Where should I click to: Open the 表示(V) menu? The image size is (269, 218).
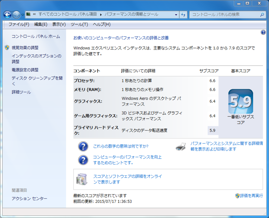59,24
